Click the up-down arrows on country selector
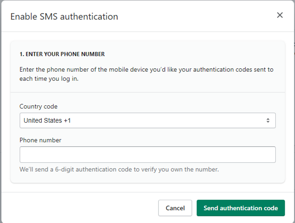The image size is (295, 223). [268, 121]
